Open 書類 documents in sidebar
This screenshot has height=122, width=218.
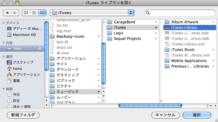click(x=22, y=81)
